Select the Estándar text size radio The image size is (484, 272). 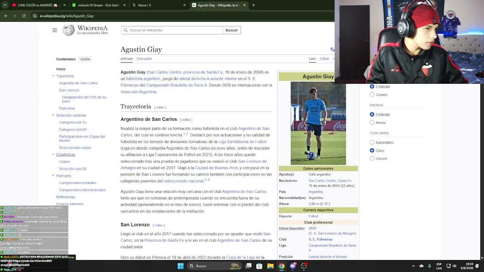pos(372,87)
